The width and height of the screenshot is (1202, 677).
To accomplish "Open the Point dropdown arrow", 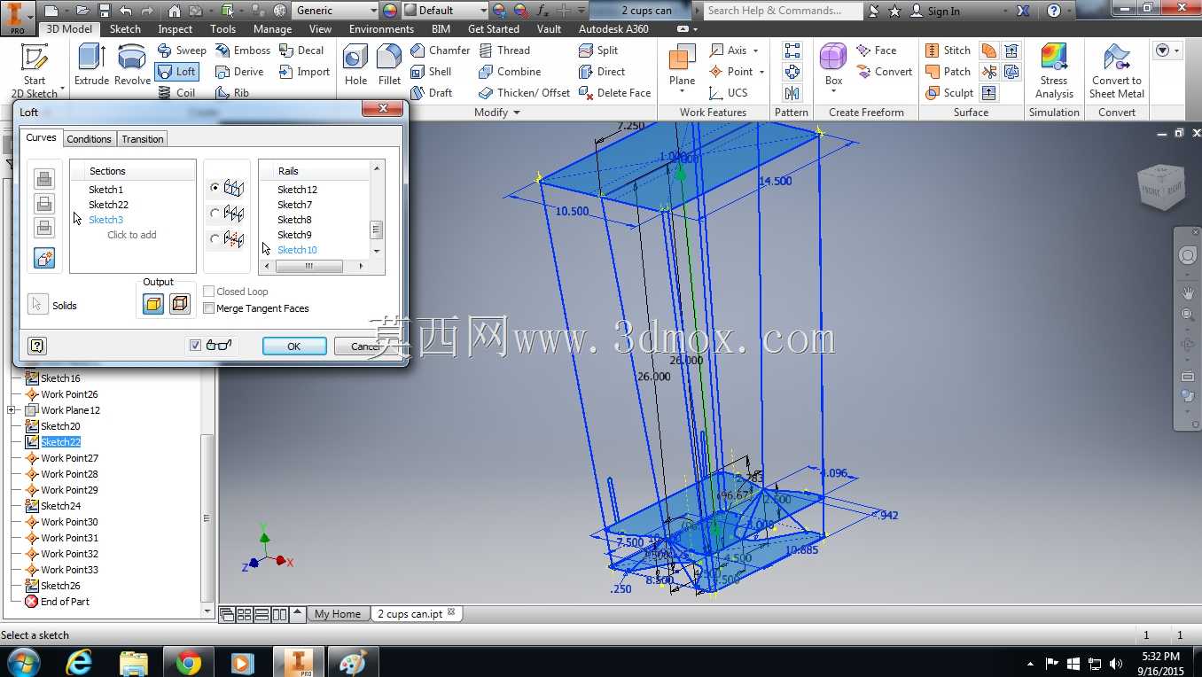I will [x=761, y=72].
